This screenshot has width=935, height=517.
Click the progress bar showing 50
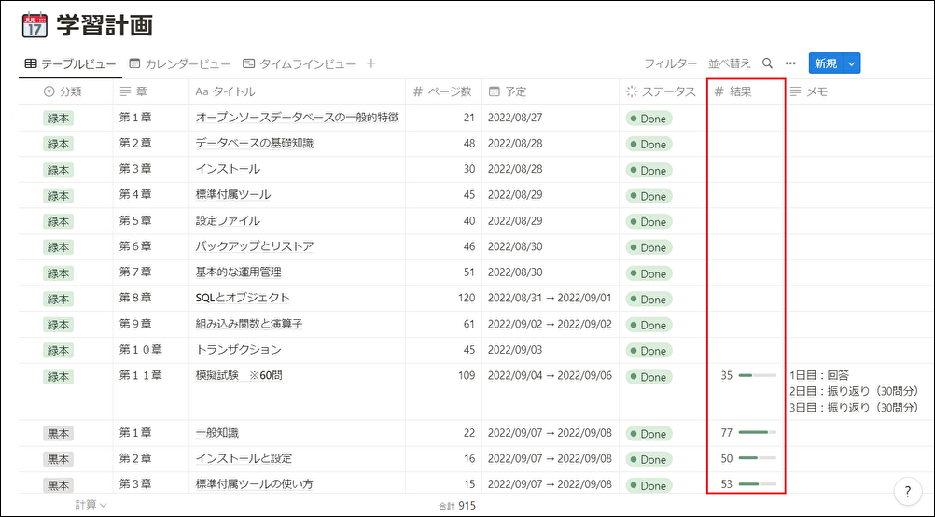[758, 458]
